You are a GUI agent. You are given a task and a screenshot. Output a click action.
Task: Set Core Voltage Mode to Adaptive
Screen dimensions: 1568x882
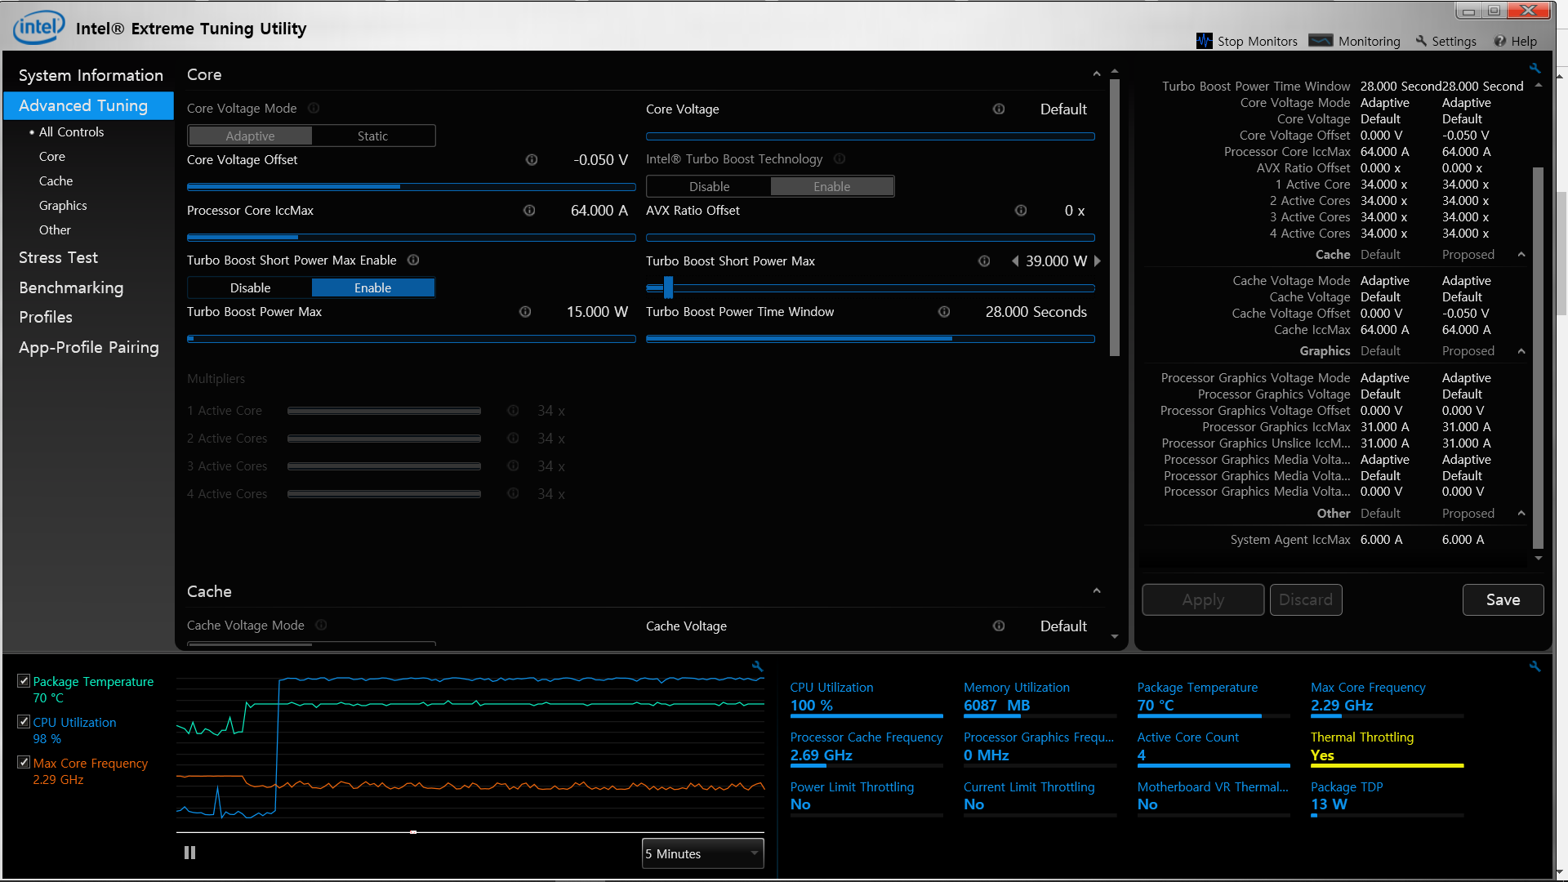(250, 136)
